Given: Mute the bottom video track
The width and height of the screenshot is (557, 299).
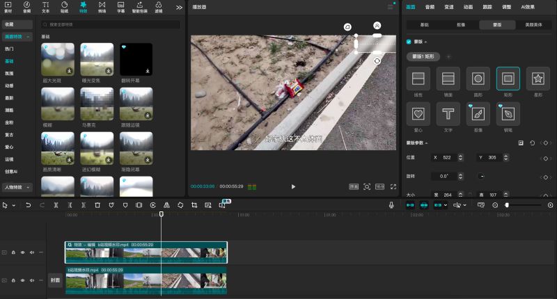Looking at the screenshot, I should coord(32,280).
